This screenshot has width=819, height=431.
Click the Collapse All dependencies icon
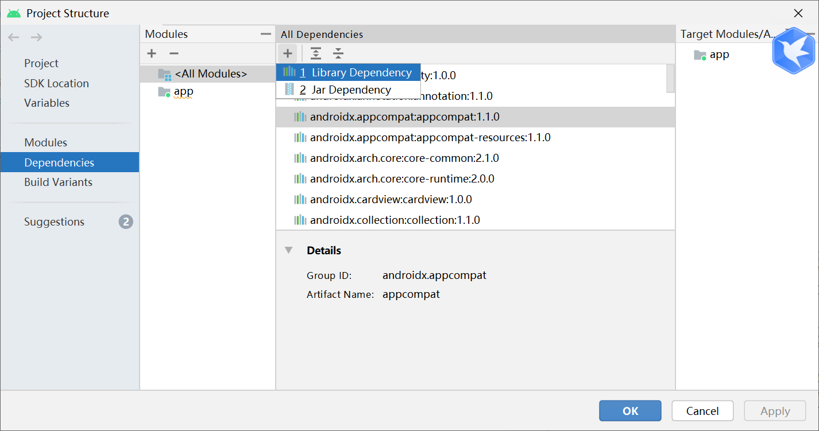[338, 53]
